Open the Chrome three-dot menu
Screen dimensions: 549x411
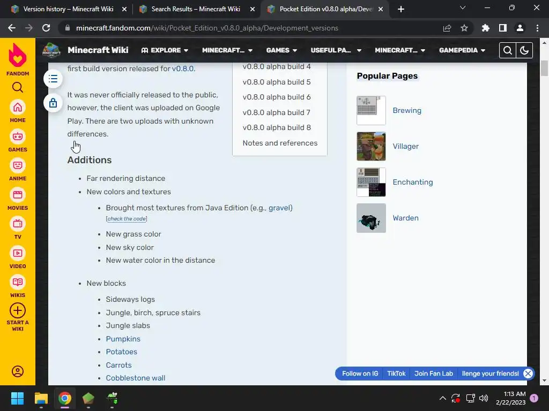[537, 28]
